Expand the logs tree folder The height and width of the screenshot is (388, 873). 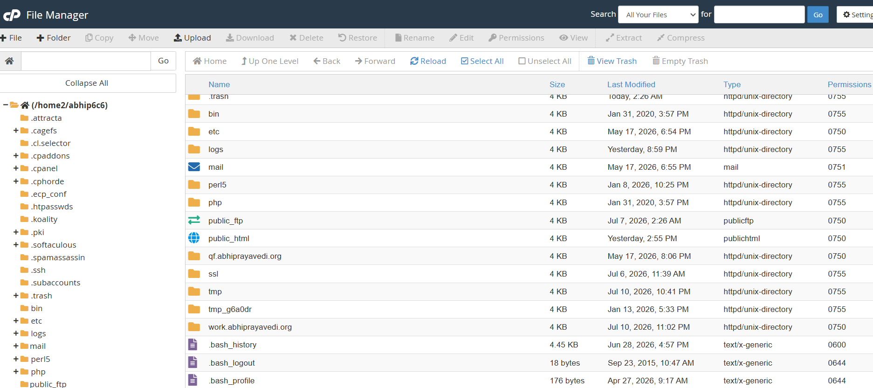[x=16, y=333]
